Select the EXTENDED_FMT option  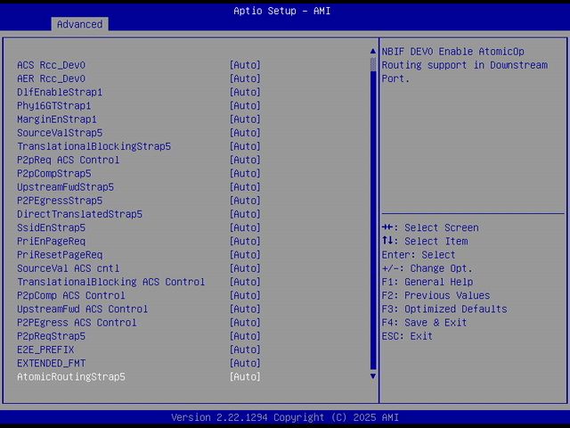point(52,363)
